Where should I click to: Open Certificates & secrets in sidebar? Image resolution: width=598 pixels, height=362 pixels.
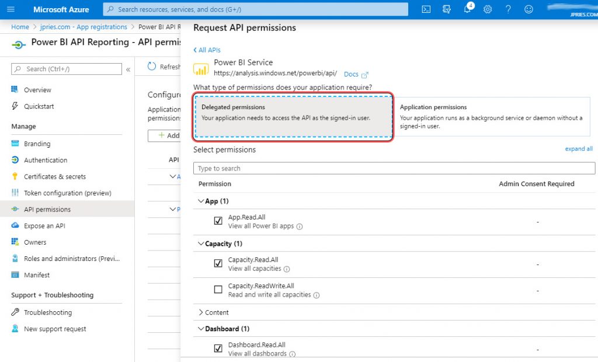(54, 176)
